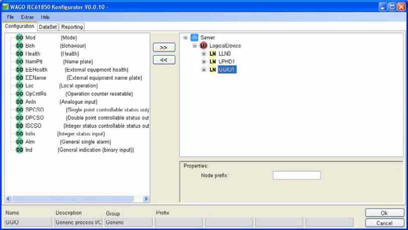Click the DO icon beside SPCSO
Screen dimensions: 408x230
20,110
